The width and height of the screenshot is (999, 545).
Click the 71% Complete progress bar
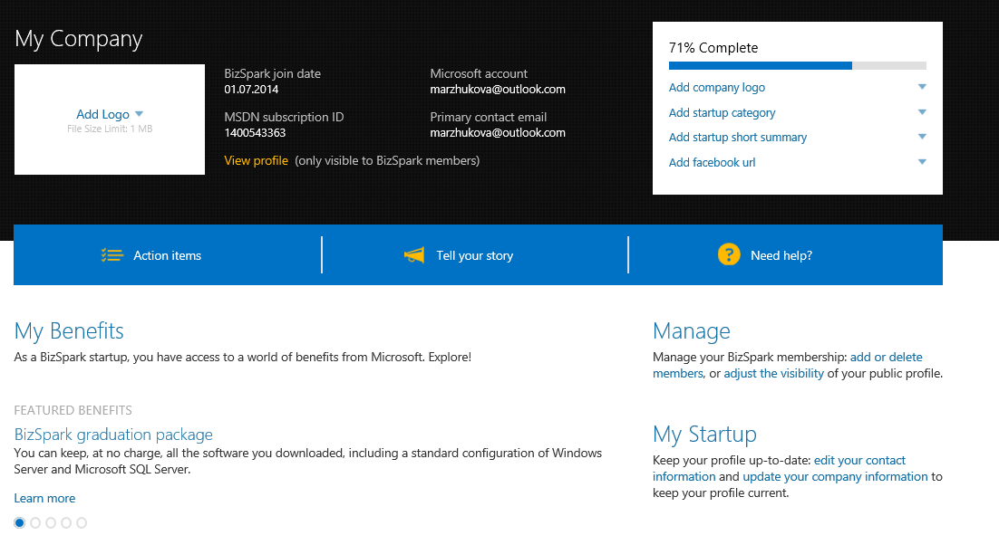pyautogui.click(x=797, y=65)
